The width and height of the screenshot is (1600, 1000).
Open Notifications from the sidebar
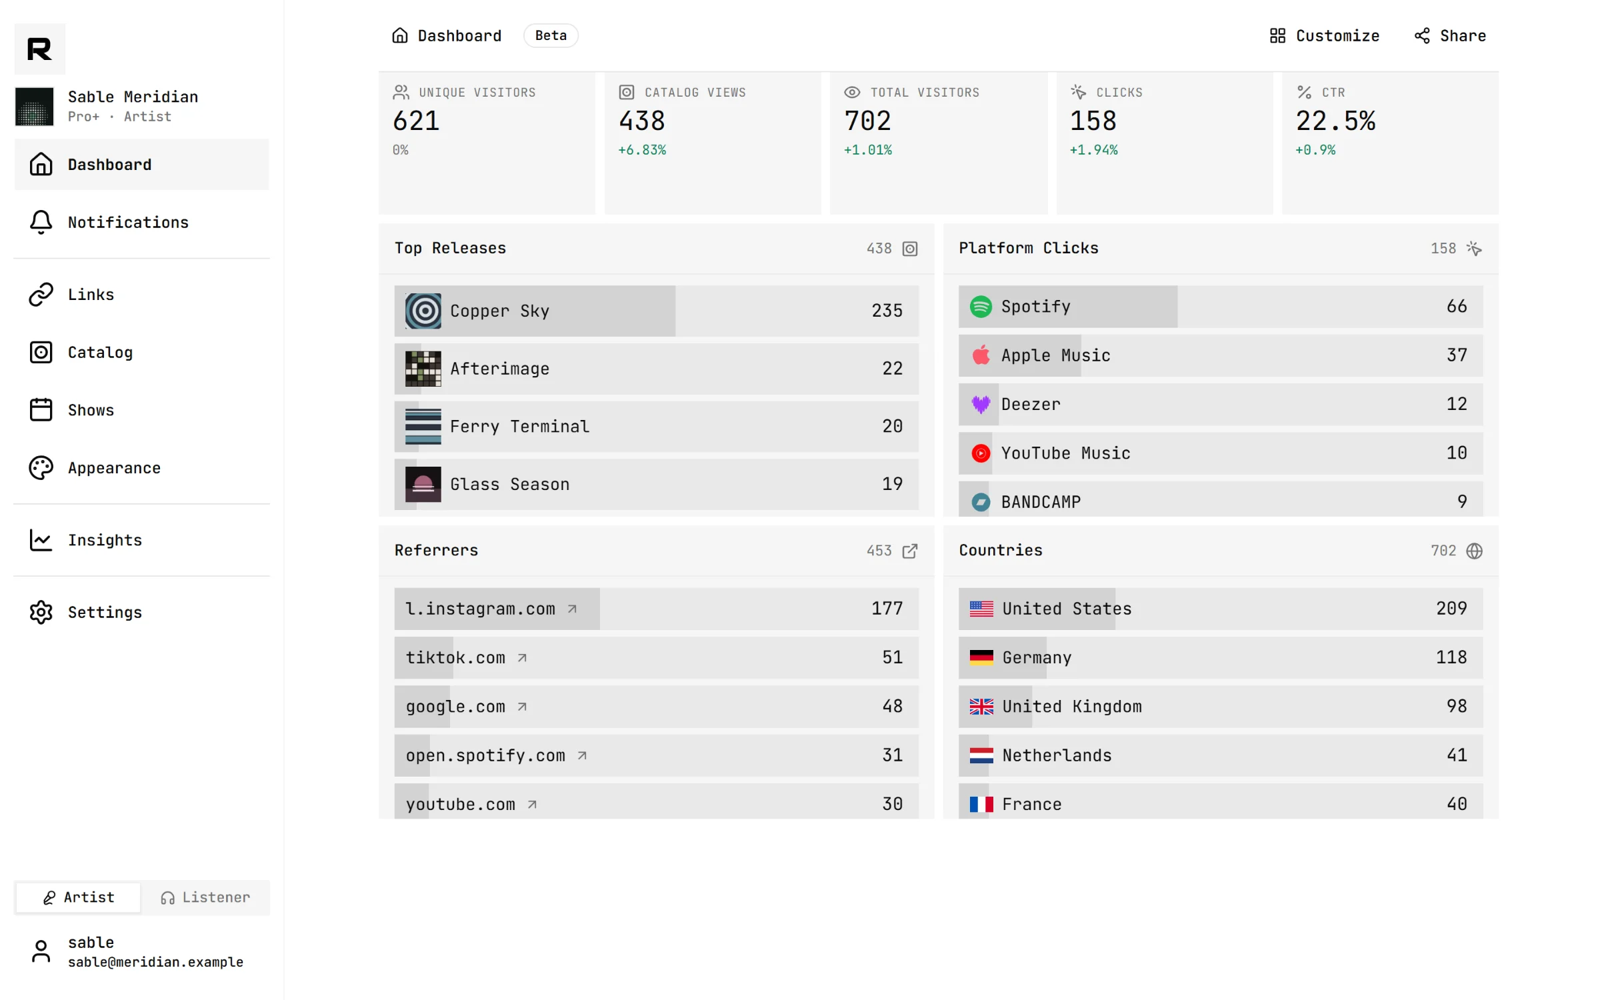(141, 222)
